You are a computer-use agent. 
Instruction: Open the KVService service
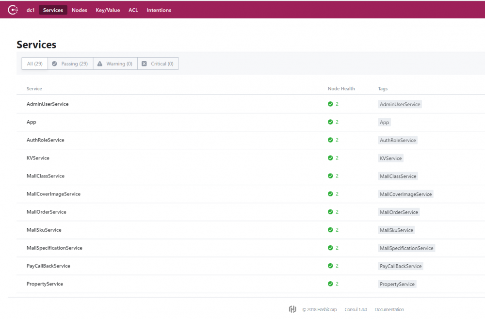(x=38, y=158)
